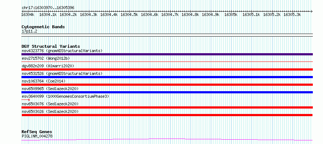This screenshot has height=144, width=323.
Task: Click the 16304.4k ruler tick label
Action: (109, 14)
